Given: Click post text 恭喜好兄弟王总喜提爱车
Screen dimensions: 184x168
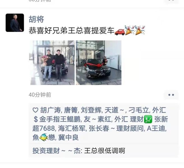Looking at the screenshot, I should (72, 31).
